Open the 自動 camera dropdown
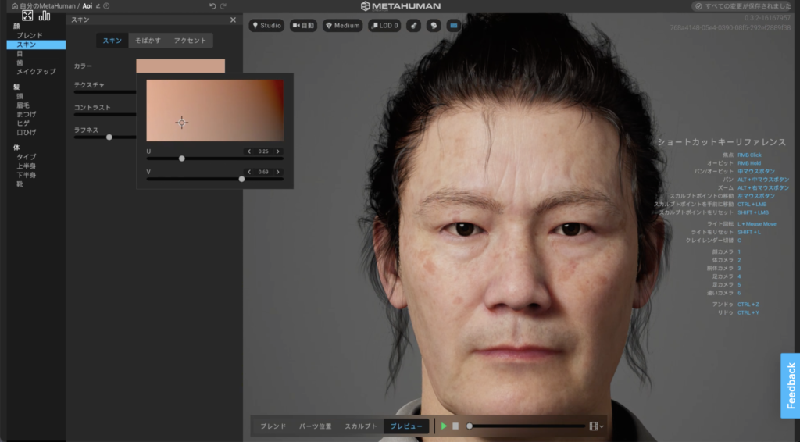The width and height of the screenshot is (800, 442). [303, 26]
